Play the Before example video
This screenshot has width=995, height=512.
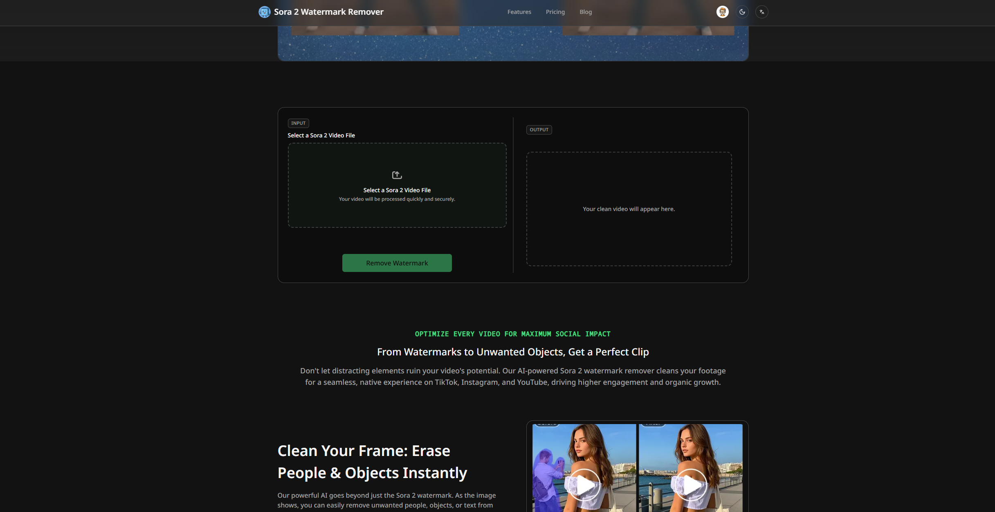tap(584, 485)
